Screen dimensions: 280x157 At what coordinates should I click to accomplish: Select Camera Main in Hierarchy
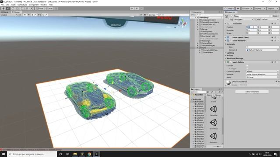click(x=206, y=43)
